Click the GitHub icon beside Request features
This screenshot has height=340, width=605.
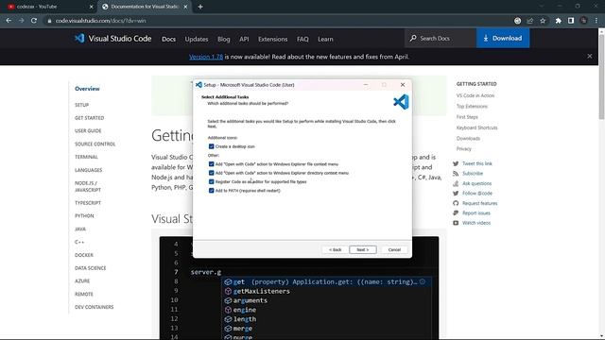point(456,203)
